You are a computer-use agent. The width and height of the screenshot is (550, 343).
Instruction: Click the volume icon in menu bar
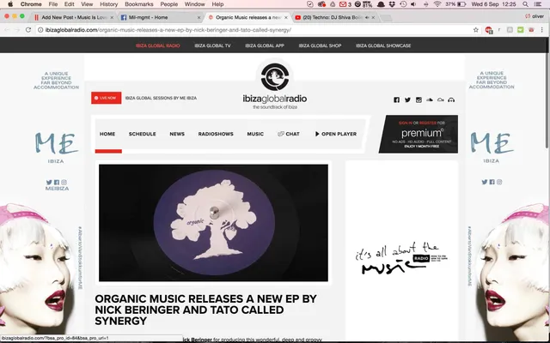tap(413, 4)
